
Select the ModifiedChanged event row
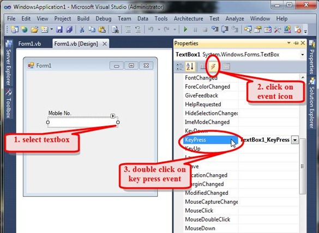pyautogui.click(x=241, y=193)
